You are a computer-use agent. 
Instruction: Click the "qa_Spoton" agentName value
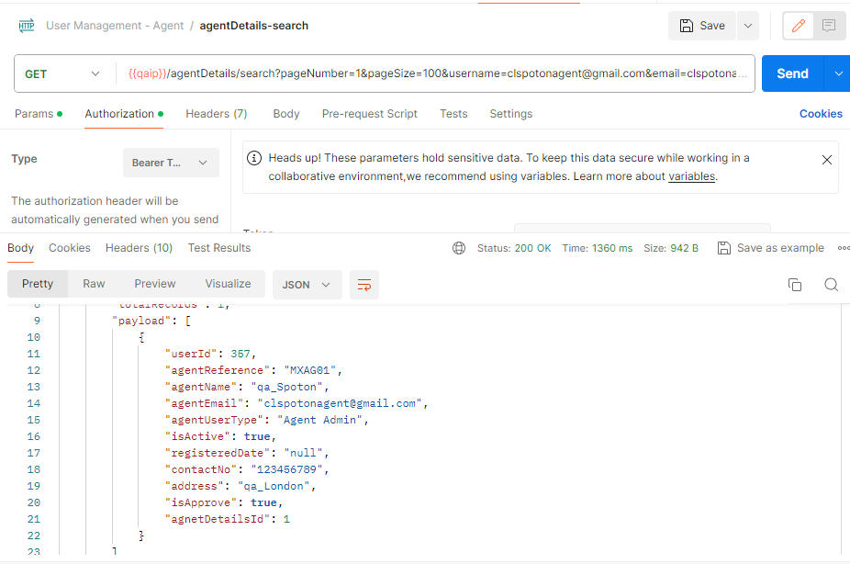pos(286,387)
